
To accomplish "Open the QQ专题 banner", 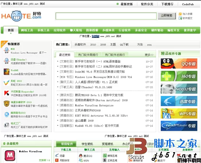I will [179, 64].
